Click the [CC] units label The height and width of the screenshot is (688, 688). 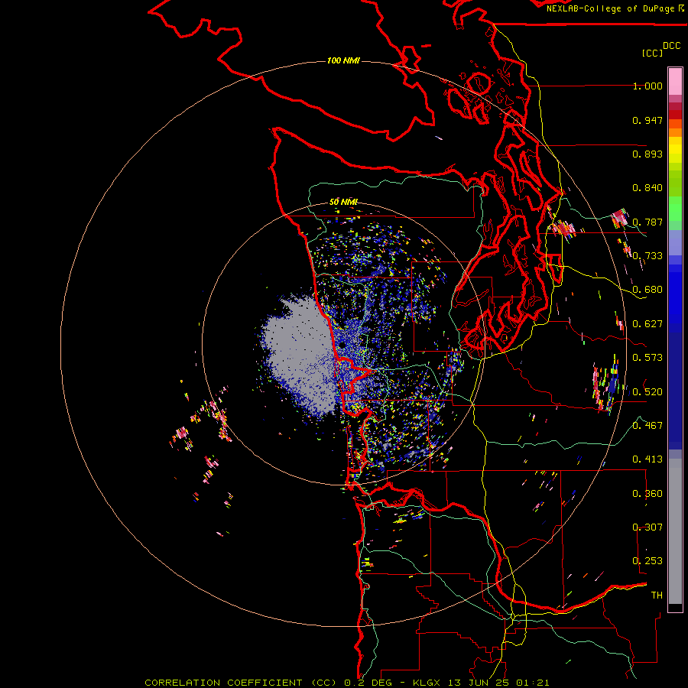[652, 53]
